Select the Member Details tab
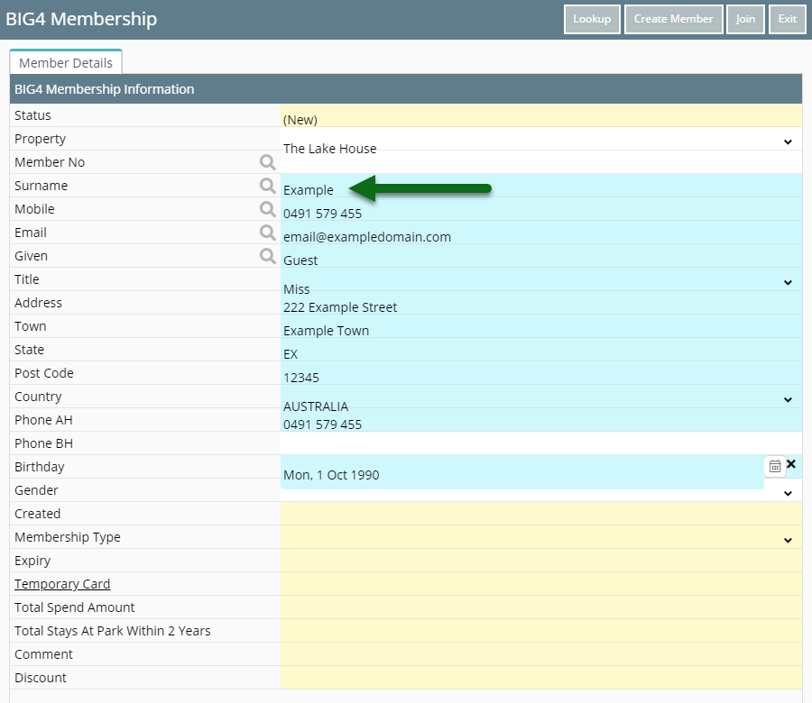Viewport: 812px width, 703px height. pos(66,62)
